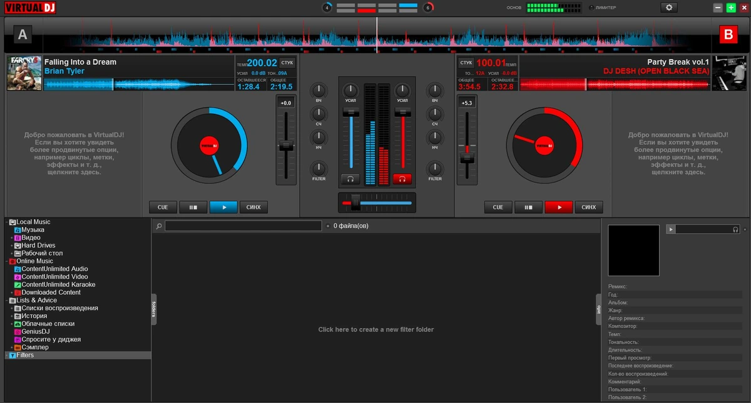Image resolution: width=751 pixels, height=403 pixels.
Task: Click the ContentUnlimited Karaoke icon
Action: point(18,285)
